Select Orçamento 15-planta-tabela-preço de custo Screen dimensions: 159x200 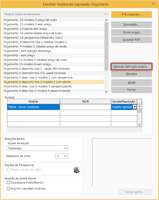click(x=54, y=33)
